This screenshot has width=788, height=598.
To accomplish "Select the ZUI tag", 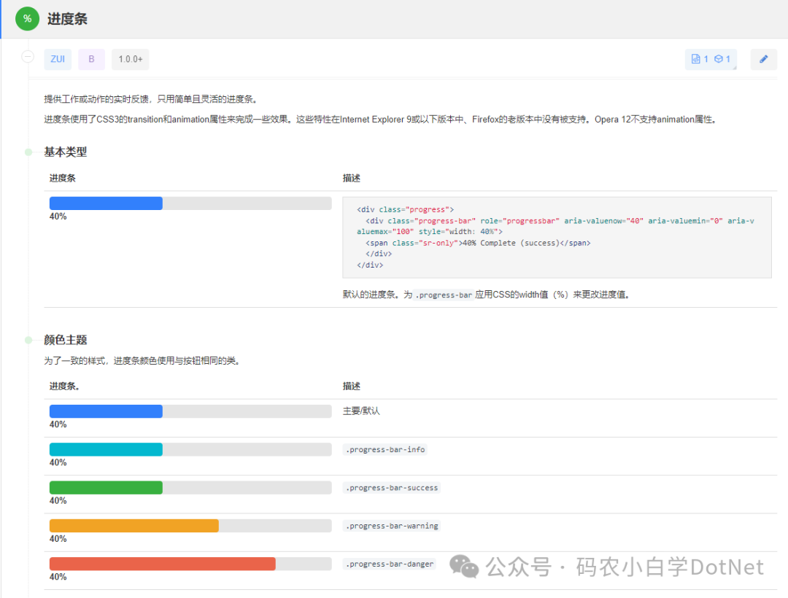I will tap(58, 59).
